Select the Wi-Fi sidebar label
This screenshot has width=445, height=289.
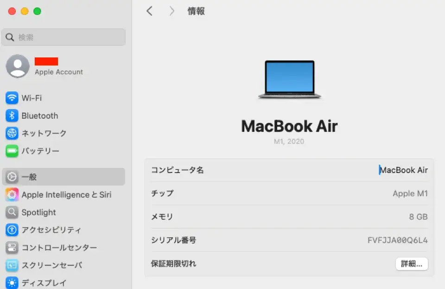coord(32,98)
